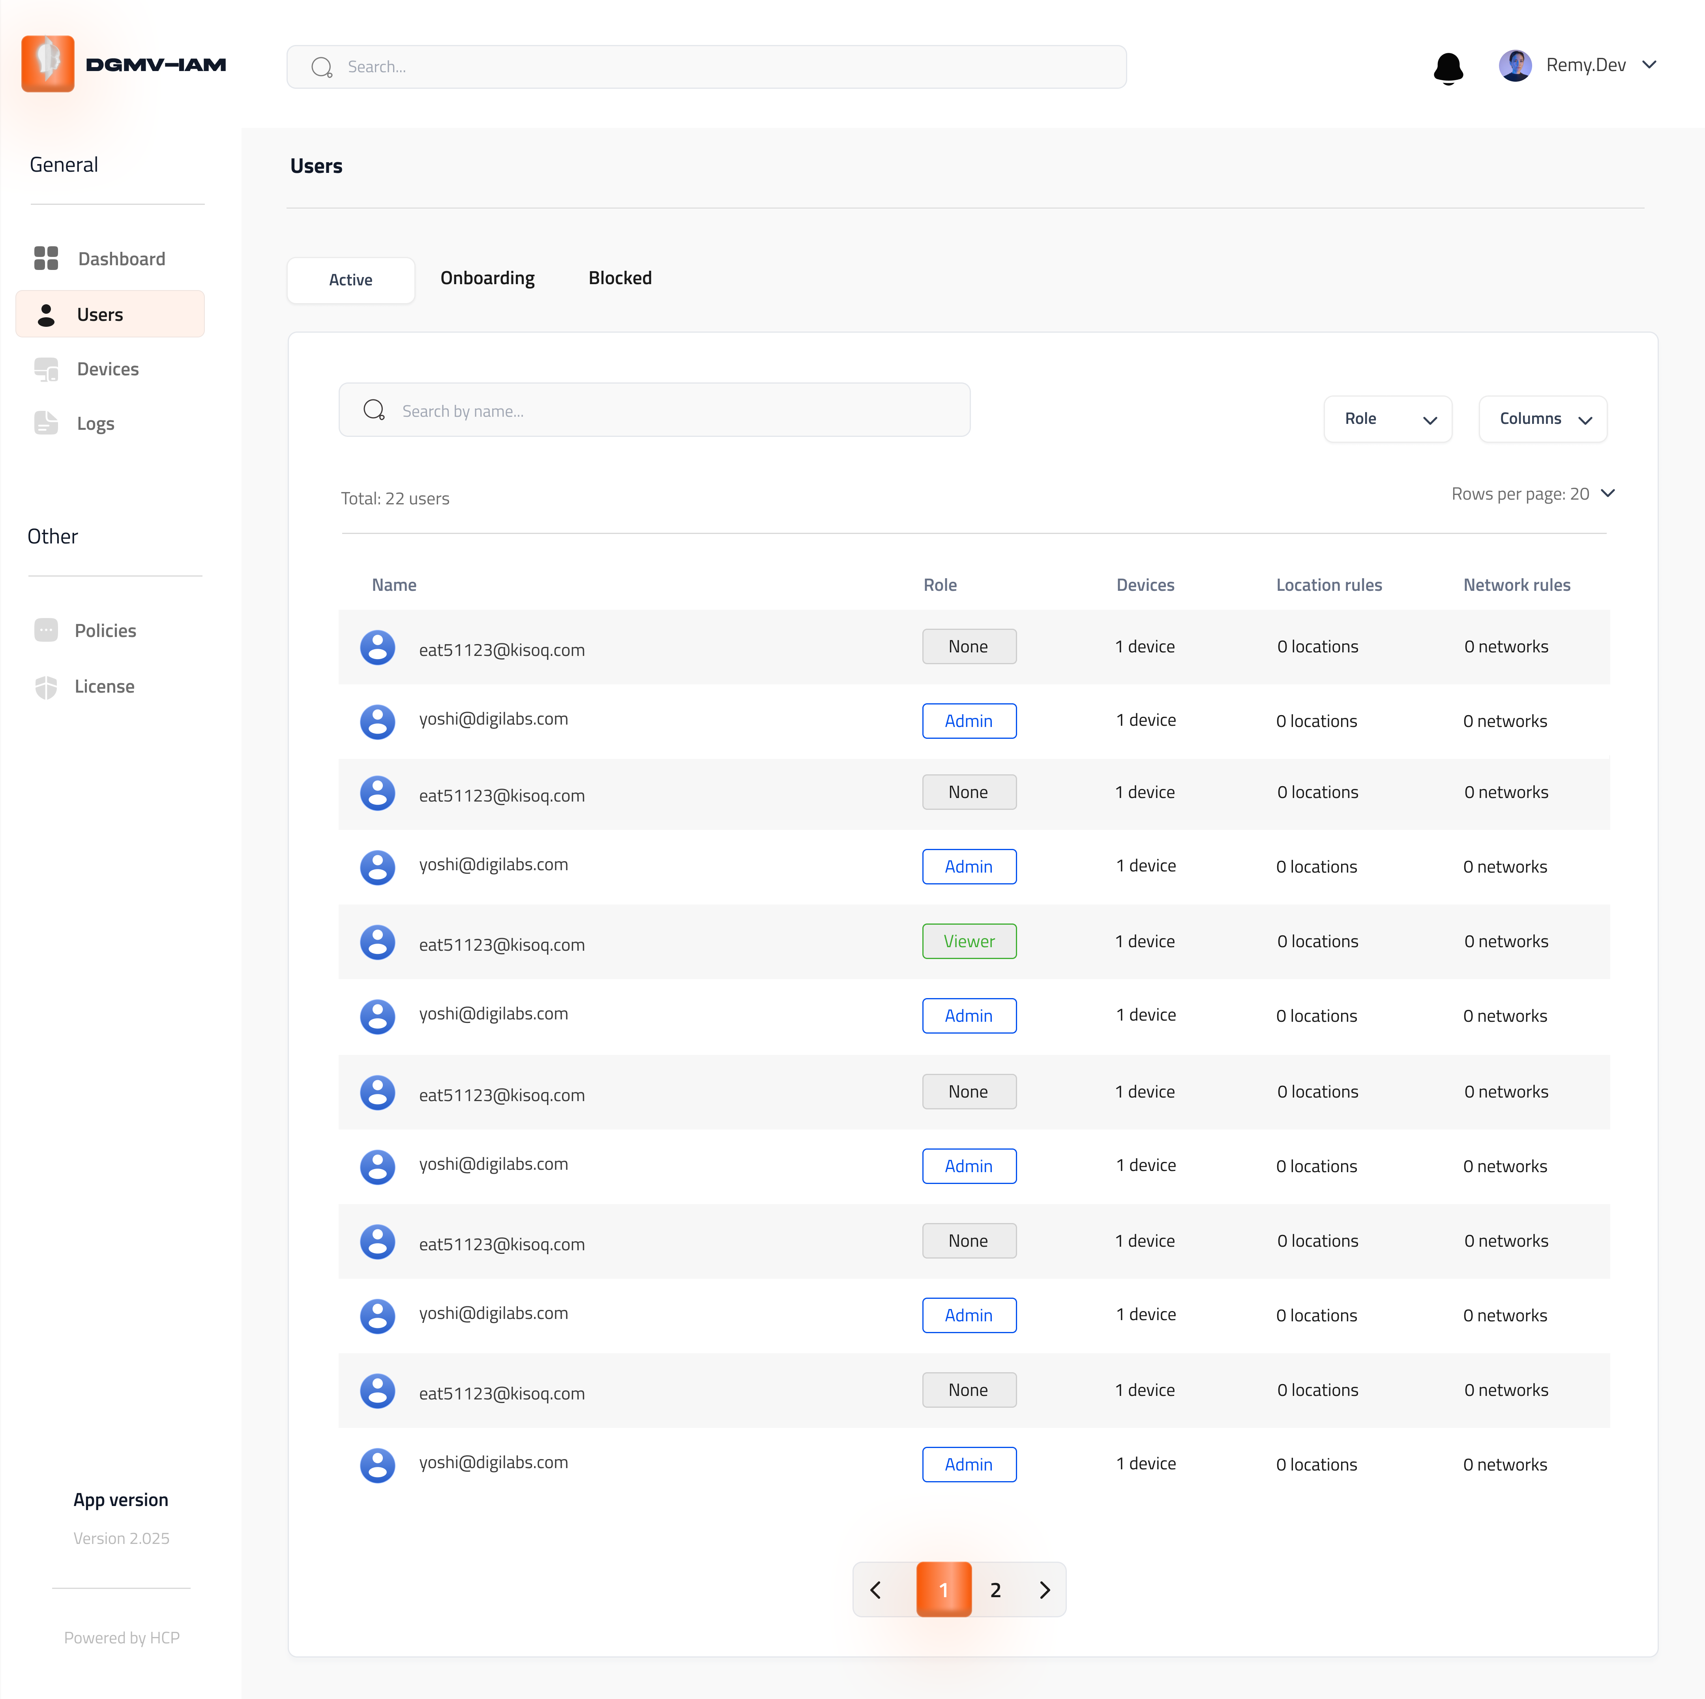The height and width of the screenshot is (1699, 1705).
Task: Open the Columns dropdown
Action: pos(1543,419)
